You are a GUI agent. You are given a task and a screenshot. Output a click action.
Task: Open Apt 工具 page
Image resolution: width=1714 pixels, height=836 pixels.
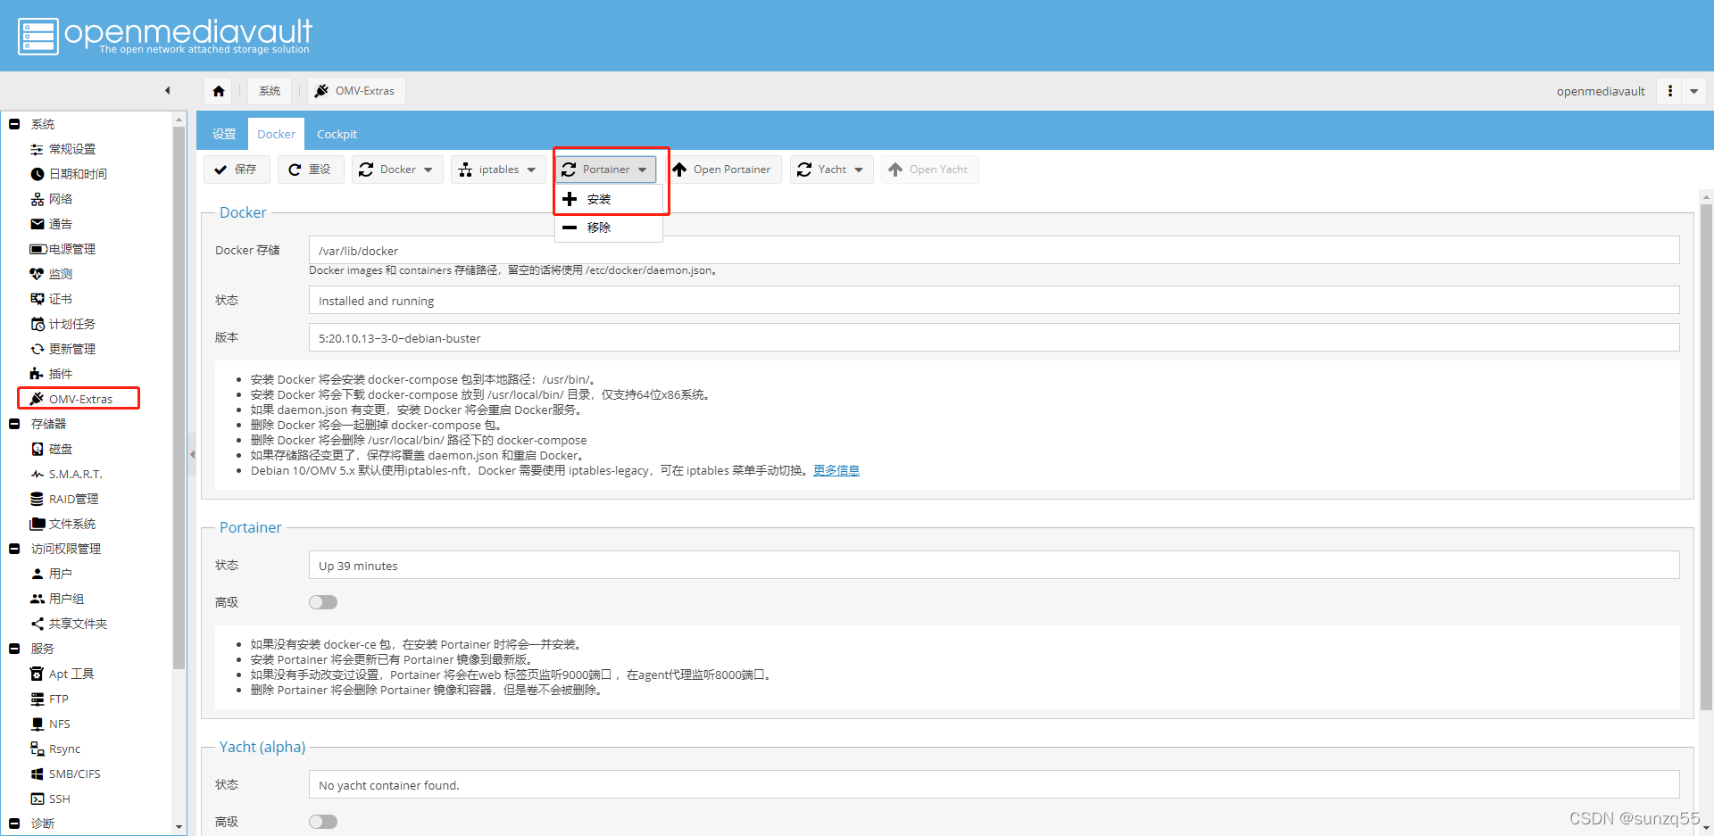71,674
